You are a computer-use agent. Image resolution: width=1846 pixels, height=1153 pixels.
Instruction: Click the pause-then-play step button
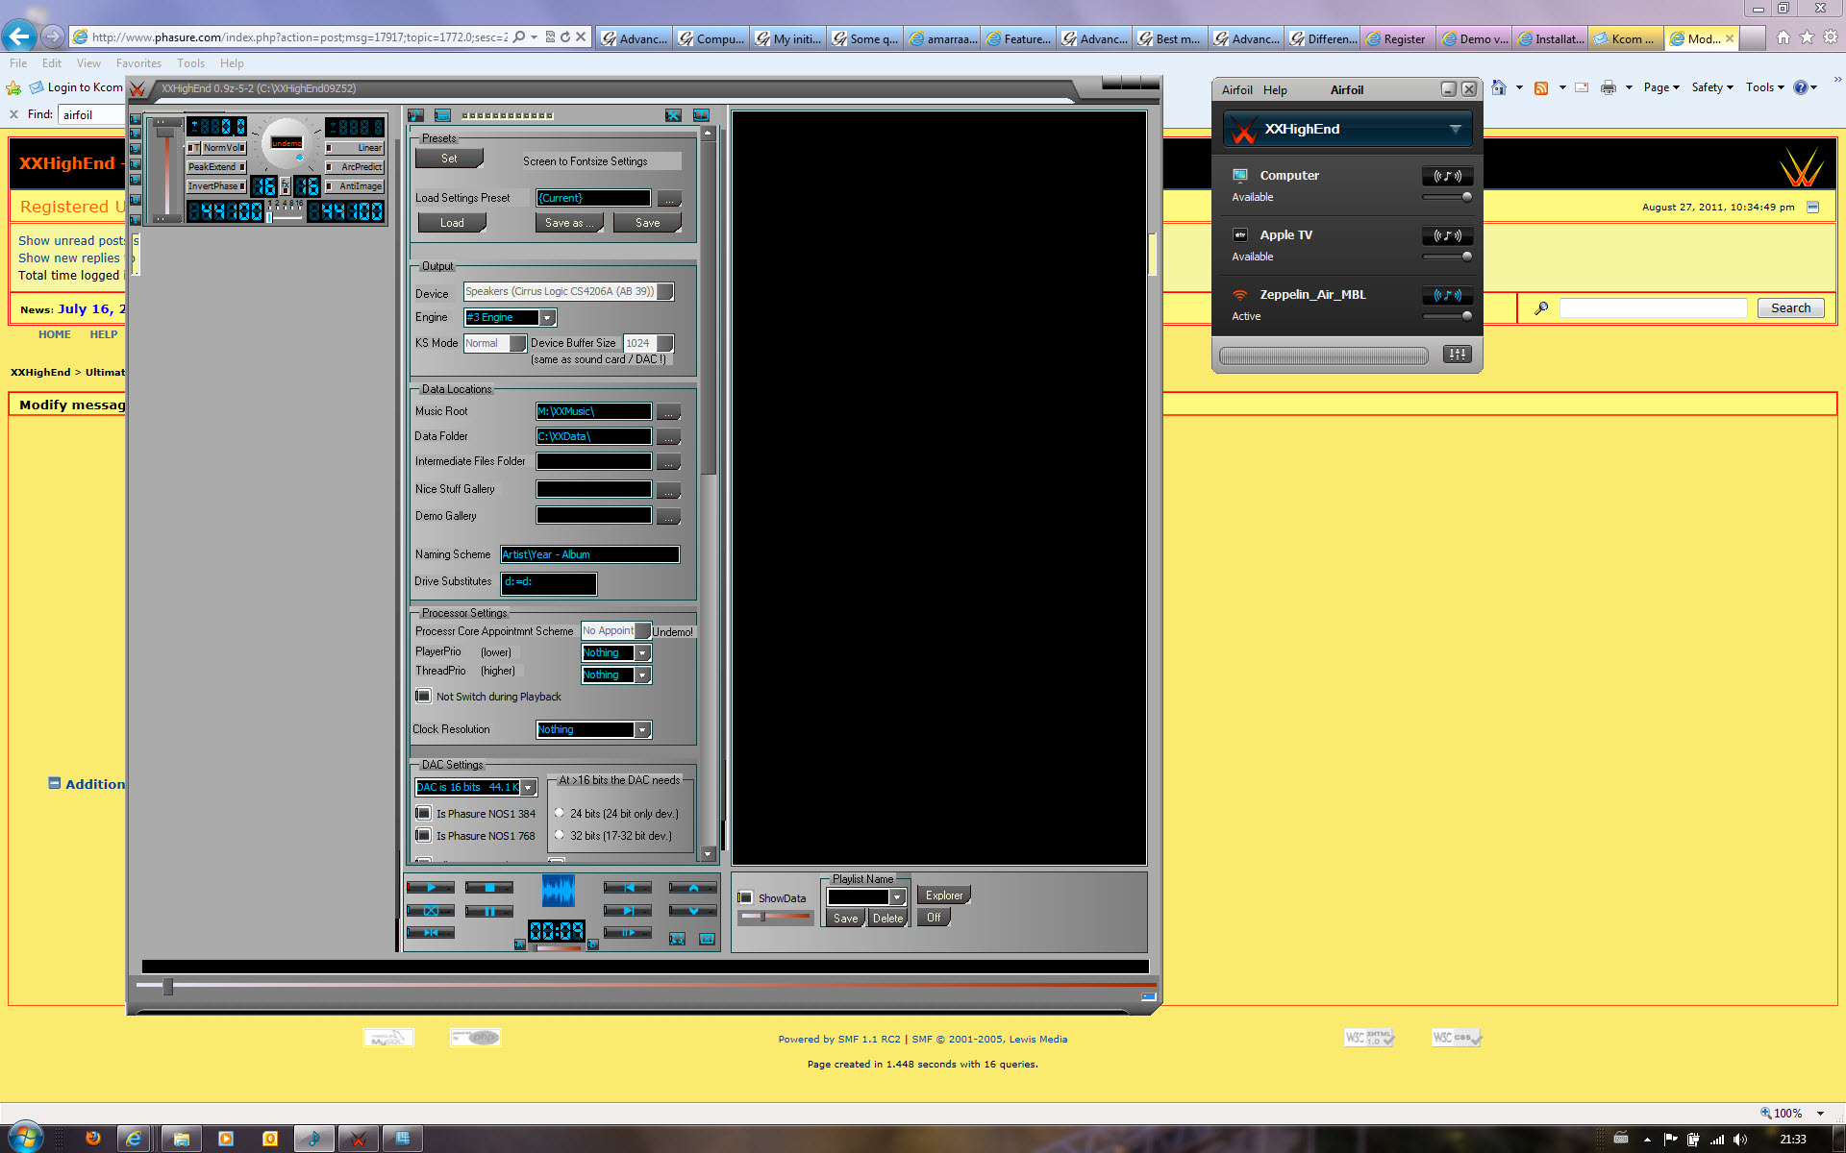pos(627,933)
